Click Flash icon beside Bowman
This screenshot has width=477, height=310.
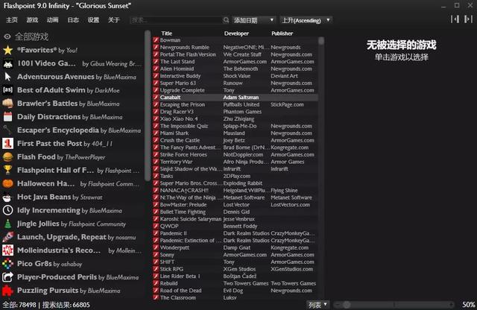156,40
